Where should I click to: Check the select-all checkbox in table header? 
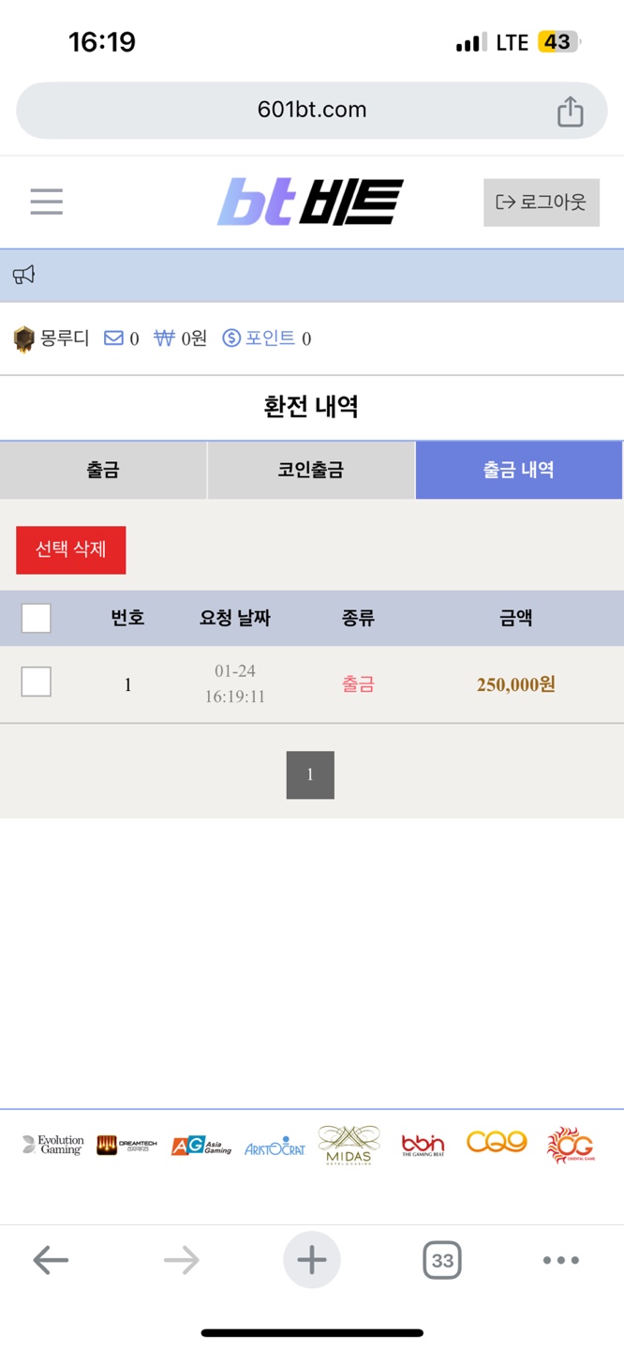click(36, 618)
